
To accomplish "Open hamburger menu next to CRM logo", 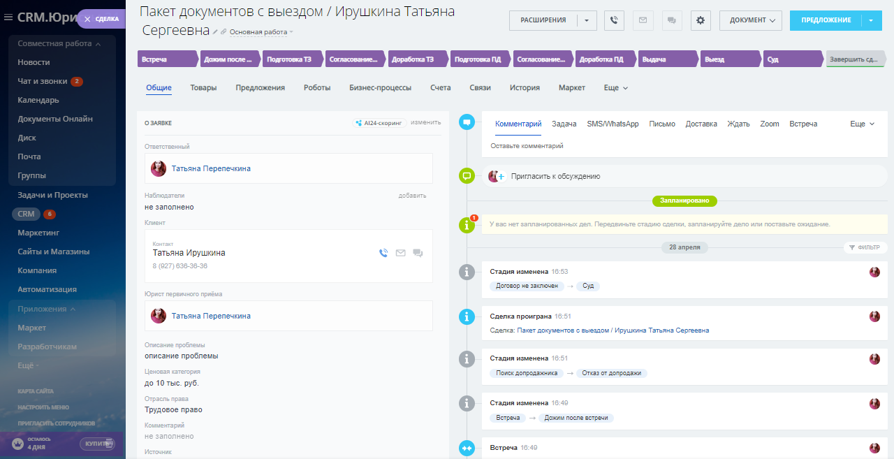I will pyautogui.click(x=8, y=18).
